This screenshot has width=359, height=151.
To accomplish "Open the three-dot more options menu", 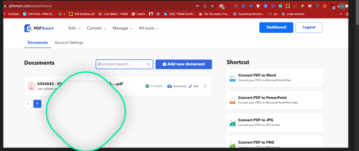I will click(205, 86).
